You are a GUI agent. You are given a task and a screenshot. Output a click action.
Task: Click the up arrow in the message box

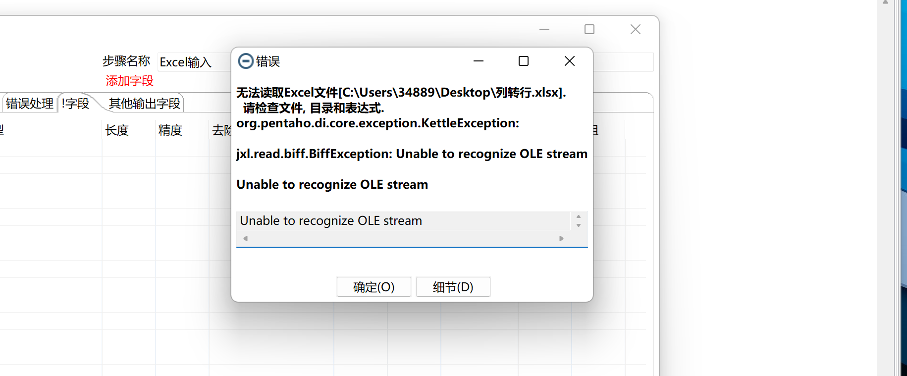click(578, 217)
